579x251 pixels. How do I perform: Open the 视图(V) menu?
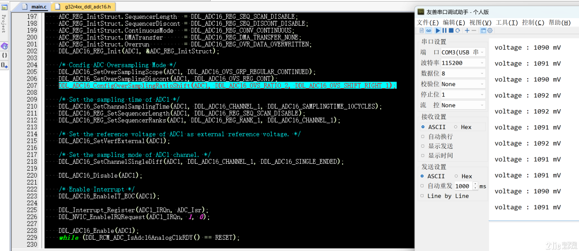click(480, 22)
